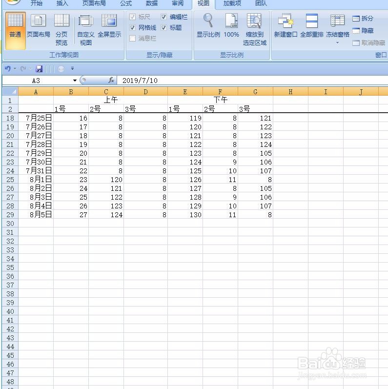Open Custom Views (自定义视图)

(85, 30)
